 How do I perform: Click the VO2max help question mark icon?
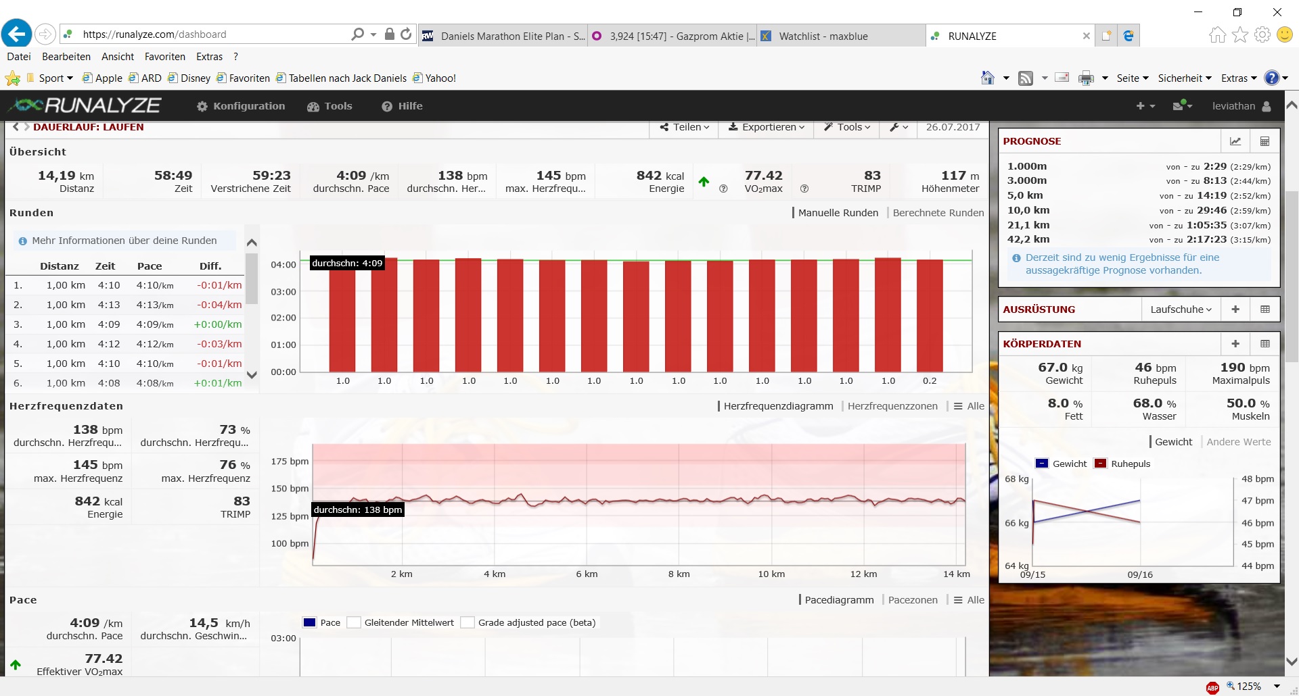click(x=804, y=189)
